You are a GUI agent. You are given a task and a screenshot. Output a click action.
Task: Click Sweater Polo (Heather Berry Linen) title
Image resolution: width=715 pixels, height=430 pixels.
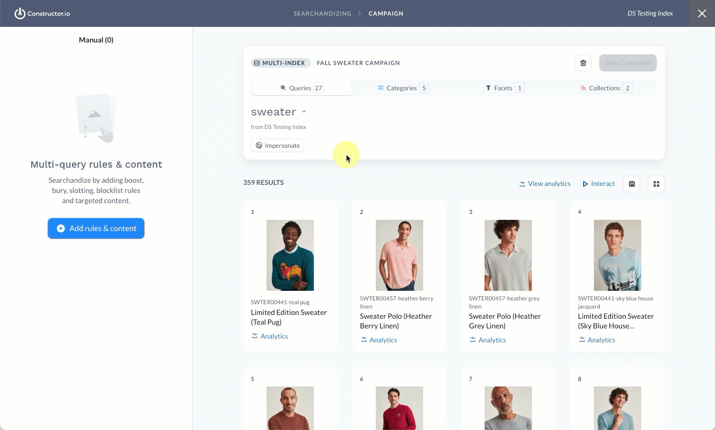(x=396, y=321)
